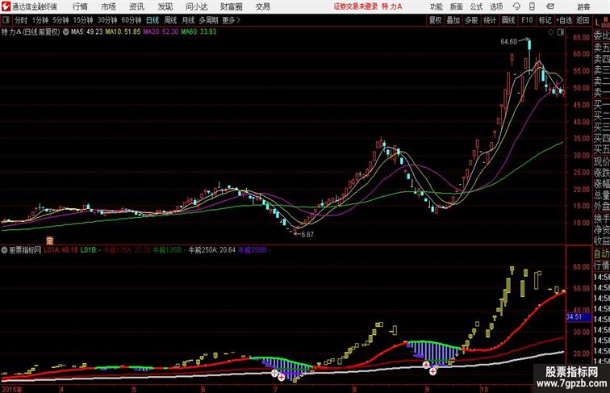Switch to 5分钟 period tab
This screenshot has width=610, height=393.
click(61, 20)
